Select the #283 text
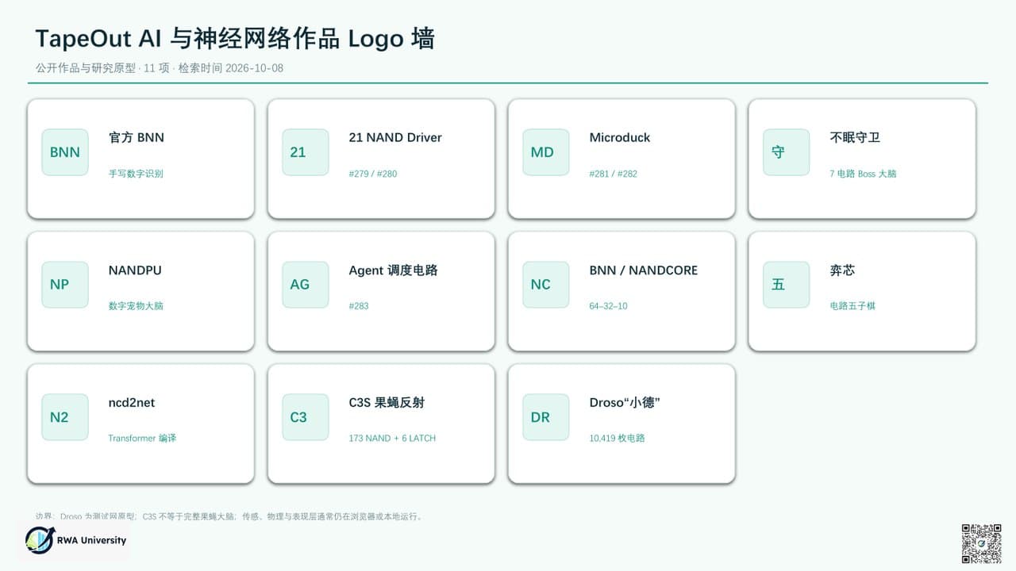 [x=359, y=305]
